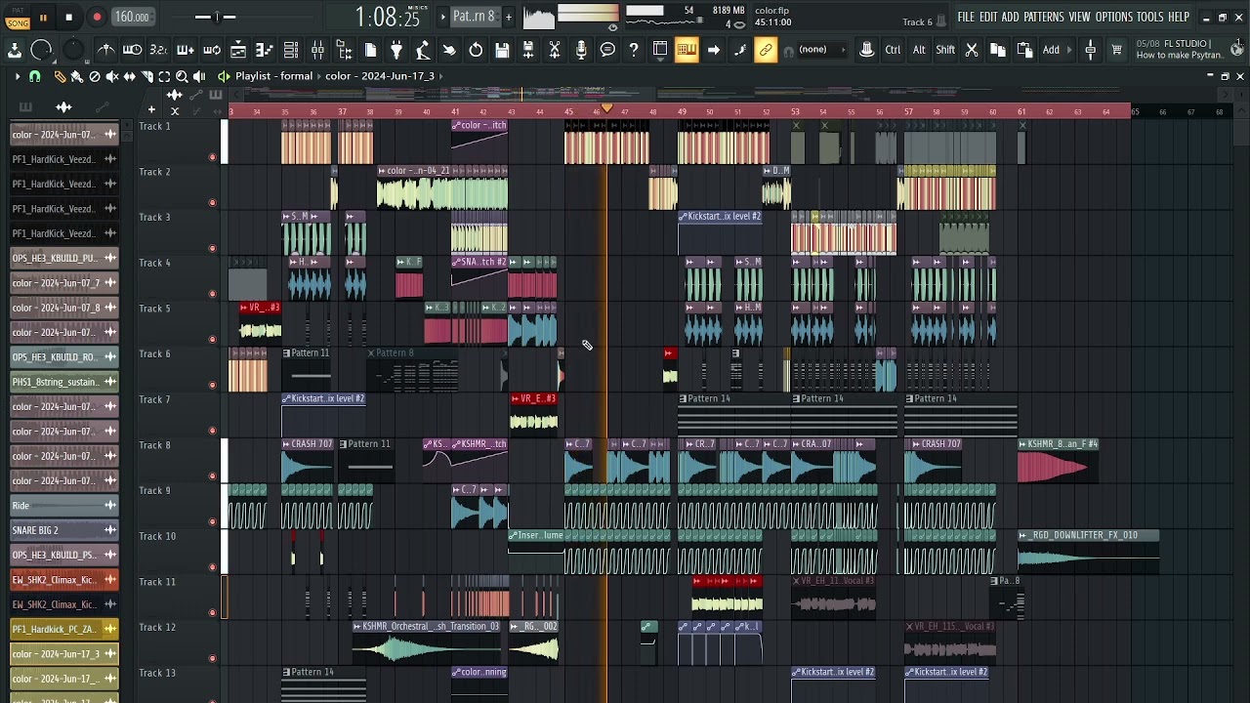
Task: Click the Alt modifier button
Action: pyautogui.click(x=919, y=50)
